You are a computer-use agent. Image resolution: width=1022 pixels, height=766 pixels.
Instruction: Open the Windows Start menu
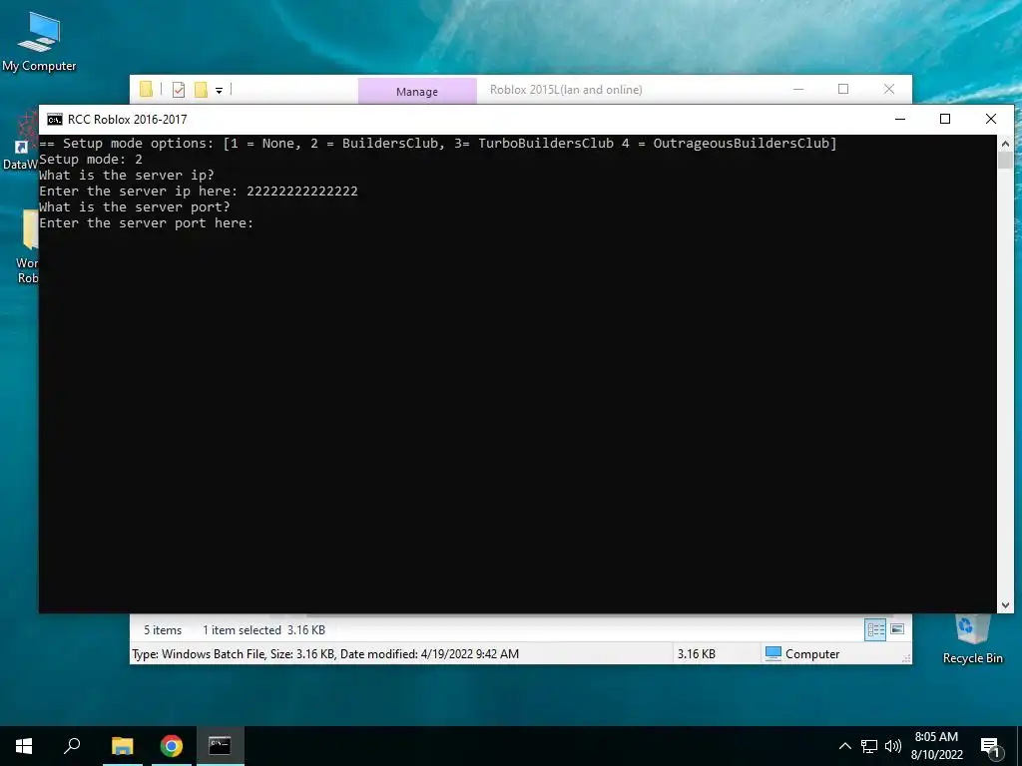[x=24, y=746]
